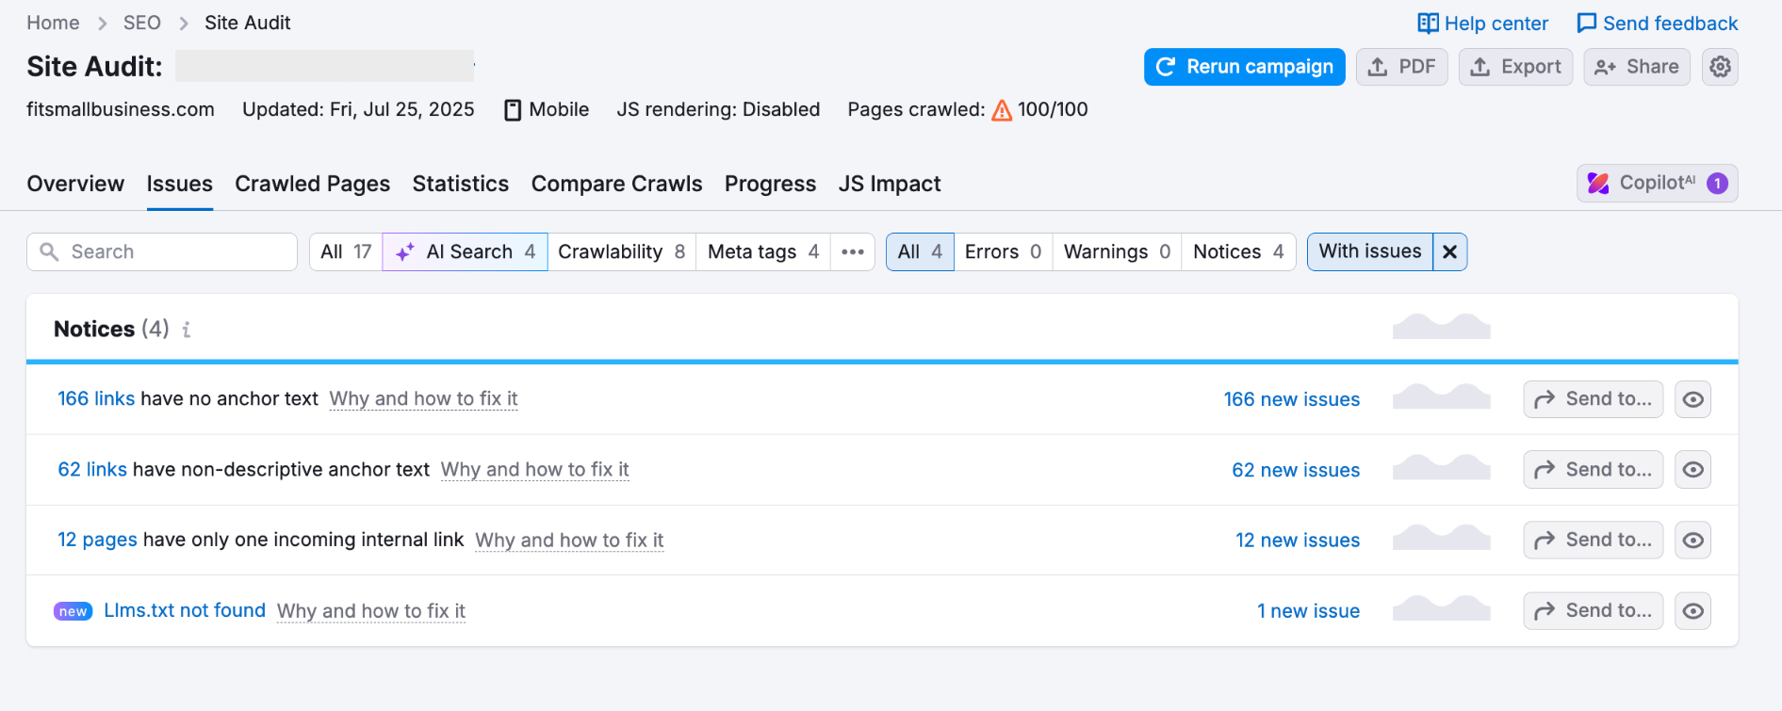Click the Mobile device icon

coord(513,110)
